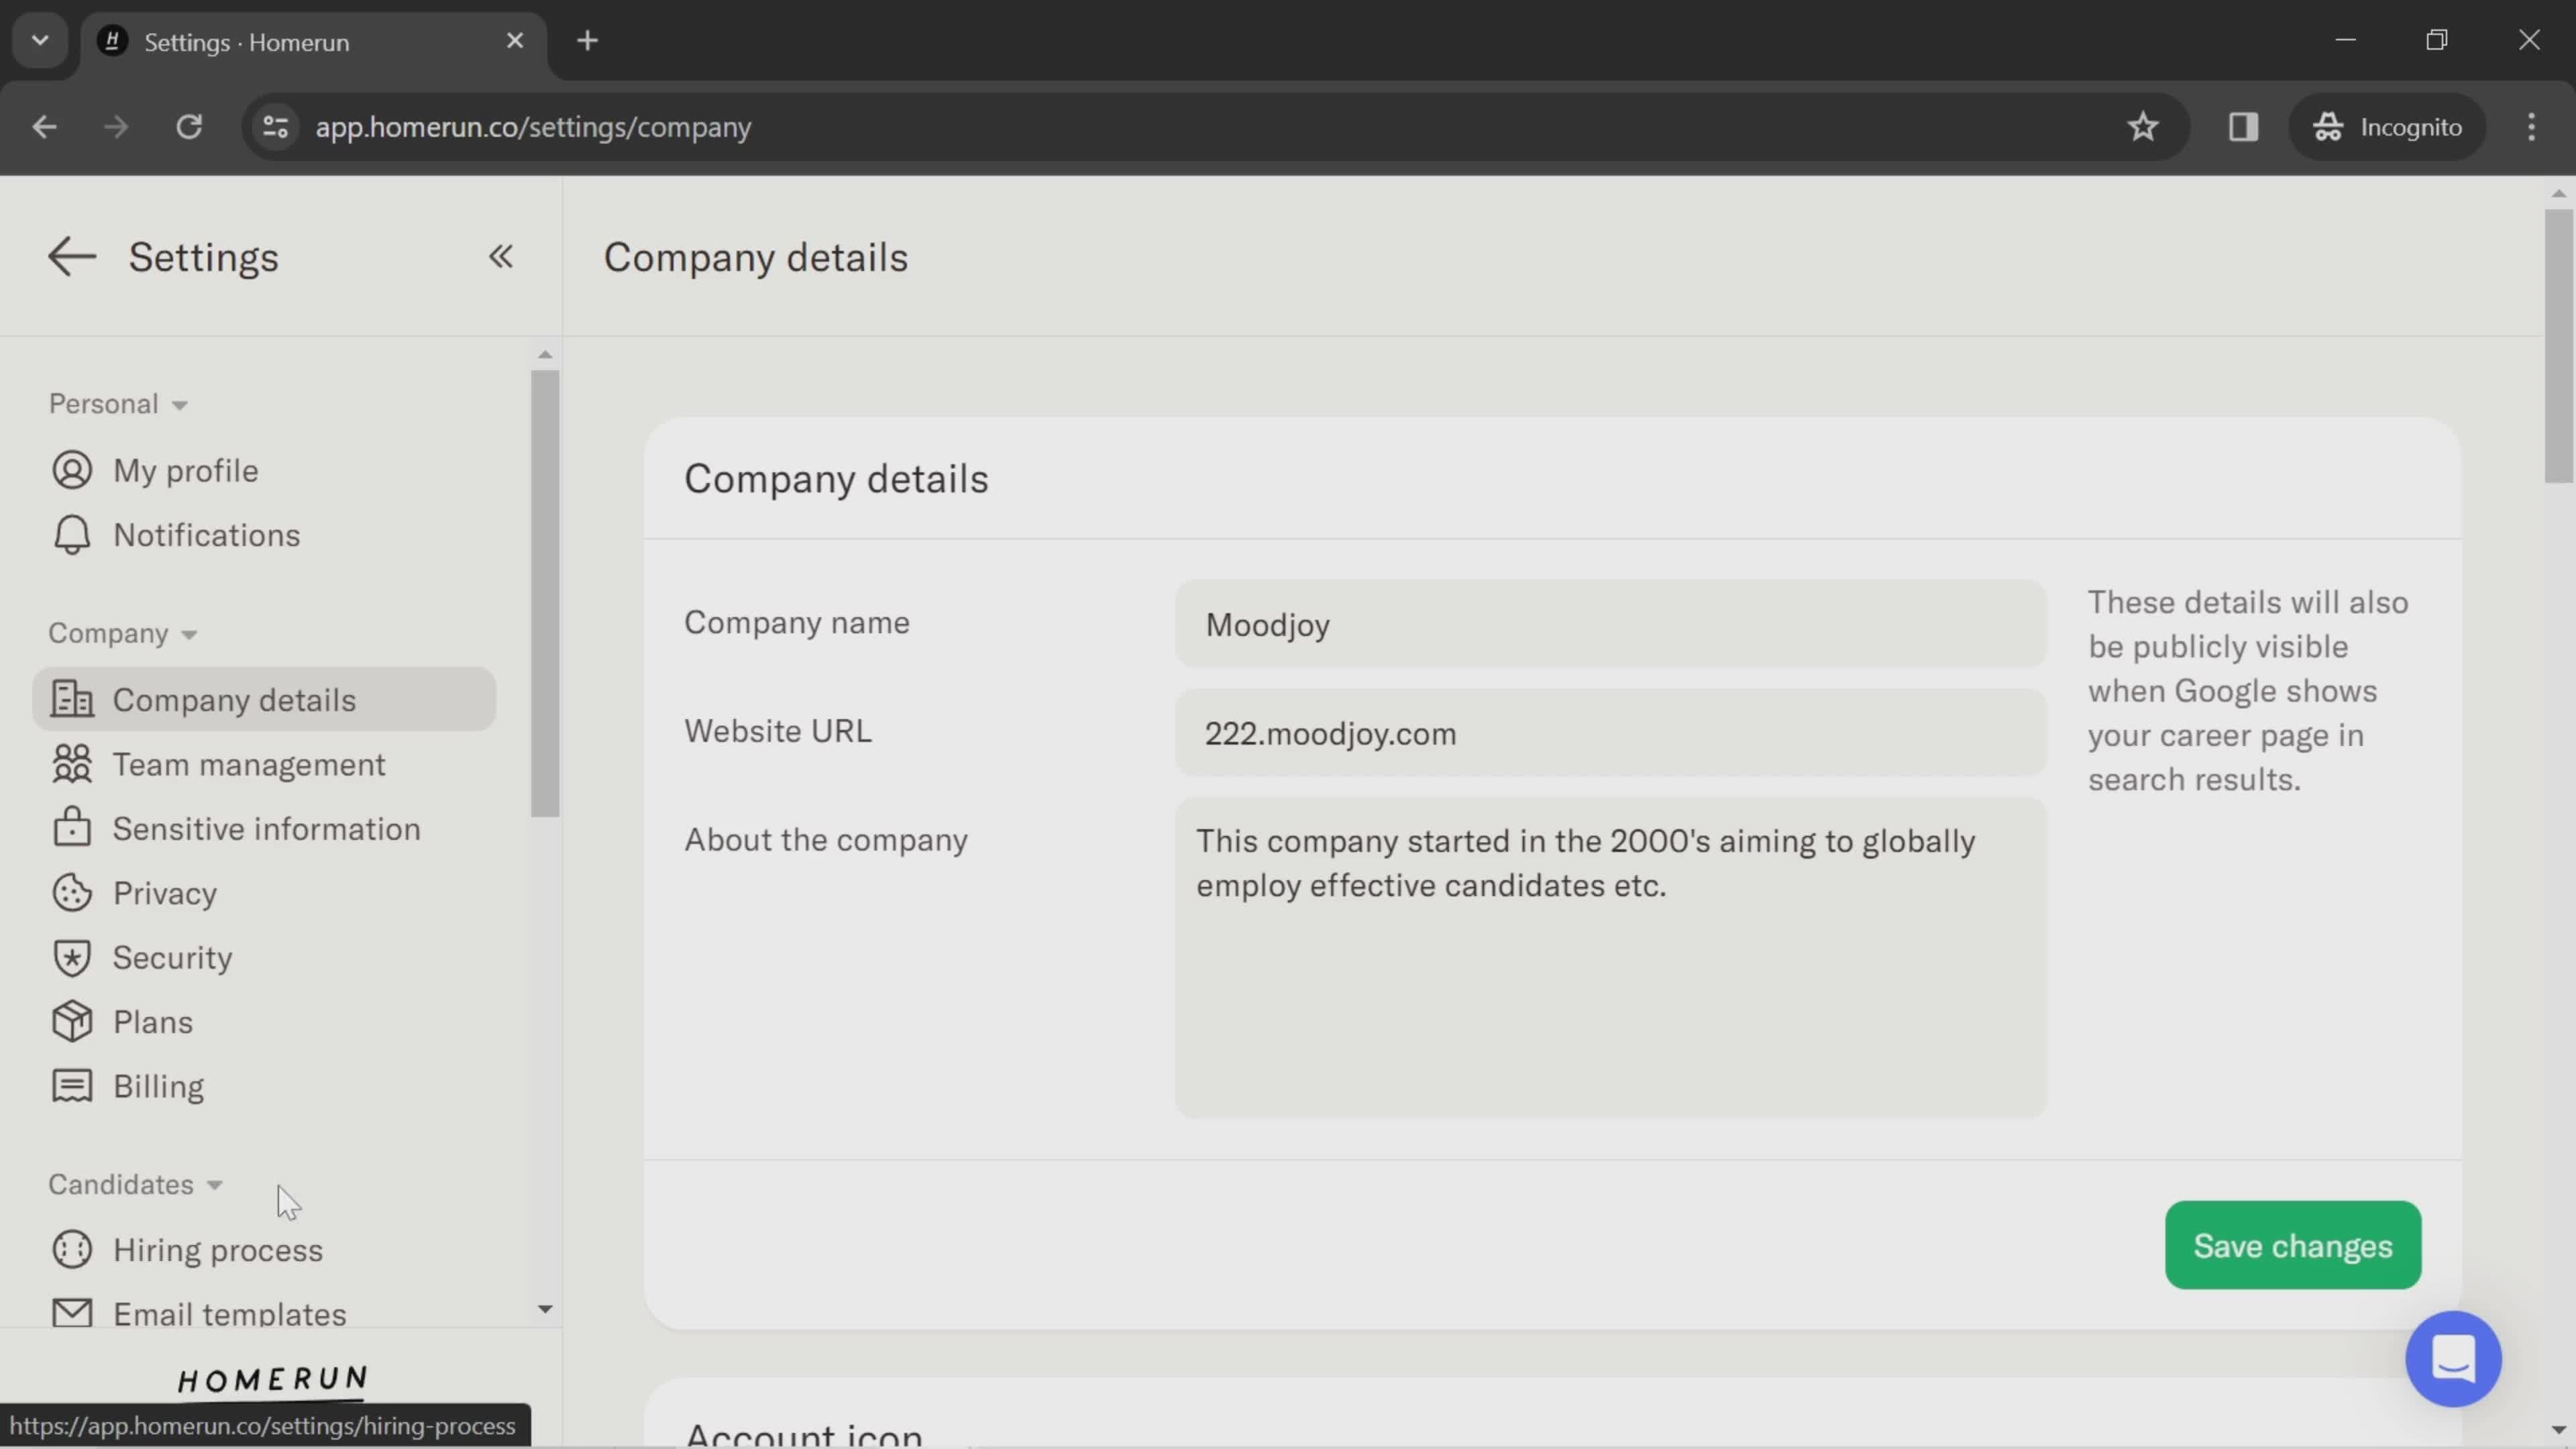The height and width of the screenshot is (1449, 2576).
Task: Select the Team management icon
Action: click(69, 764)
